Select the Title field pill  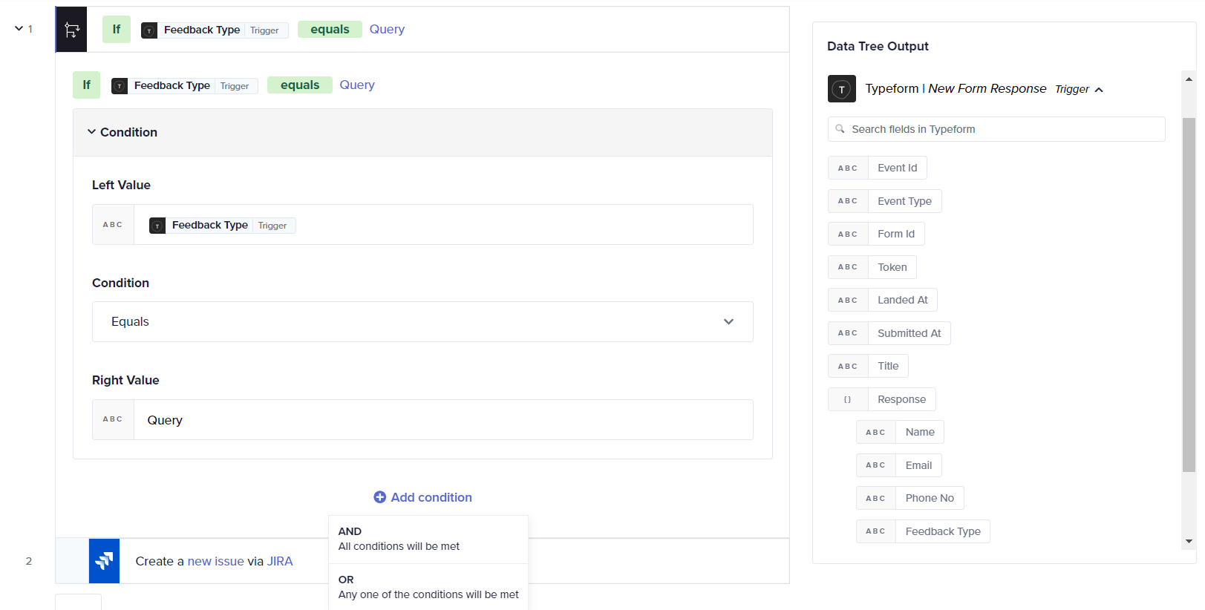coord(869,366)
